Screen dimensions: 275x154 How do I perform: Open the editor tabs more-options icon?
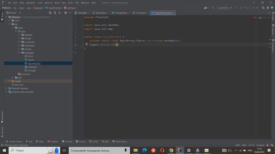tap(269, 13)
